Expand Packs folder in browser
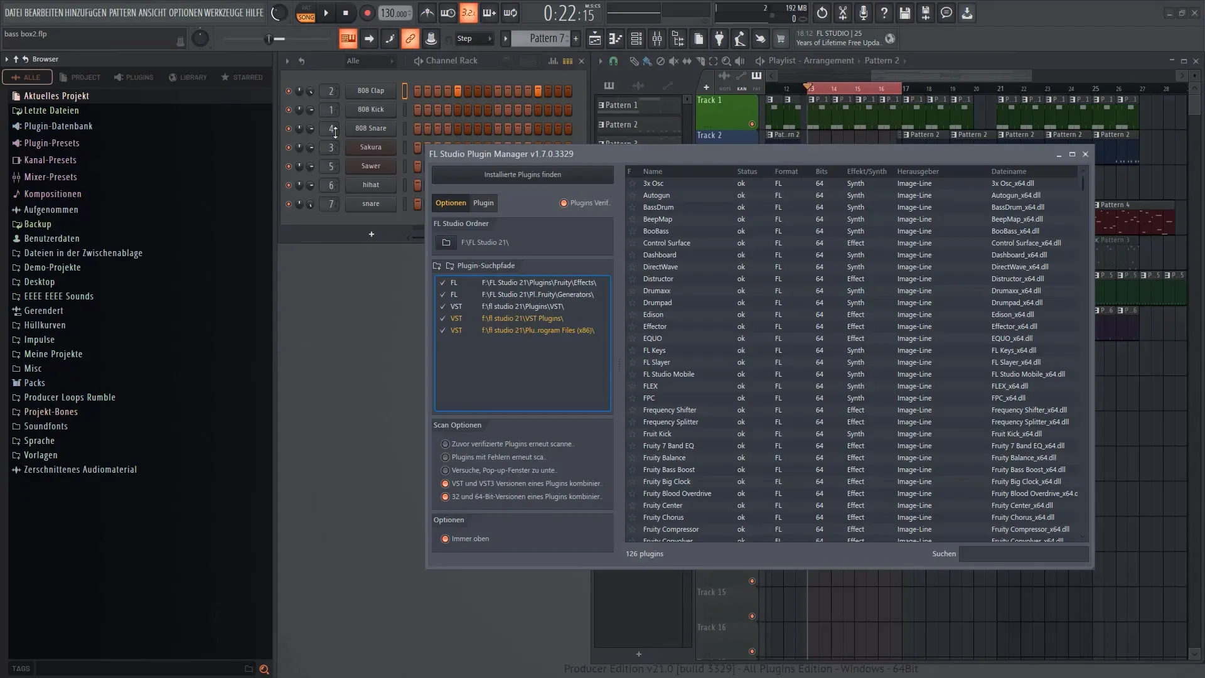The width and height of the screenshot is (1205, 678). click(35, 382)
